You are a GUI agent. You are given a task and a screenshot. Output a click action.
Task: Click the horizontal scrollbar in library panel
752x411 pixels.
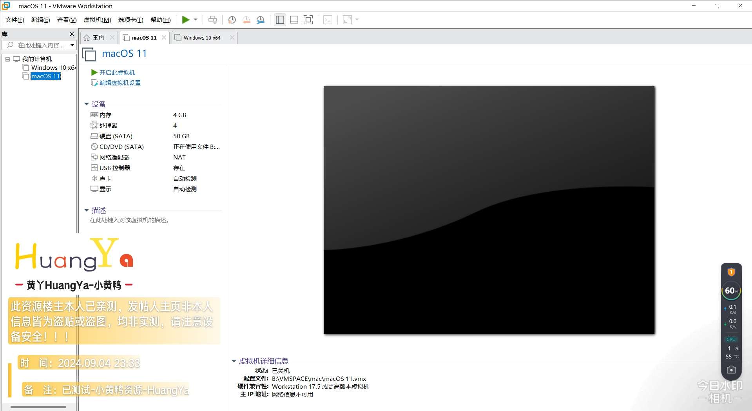click(38, 407)
